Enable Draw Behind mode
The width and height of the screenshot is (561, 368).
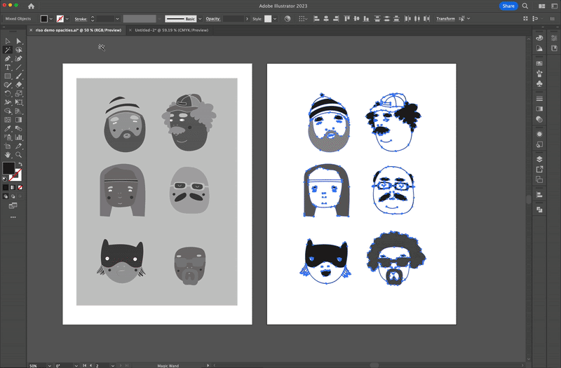click(13, 196)
